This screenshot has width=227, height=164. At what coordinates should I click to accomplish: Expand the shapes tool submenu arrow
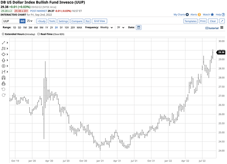click(7, 54)
